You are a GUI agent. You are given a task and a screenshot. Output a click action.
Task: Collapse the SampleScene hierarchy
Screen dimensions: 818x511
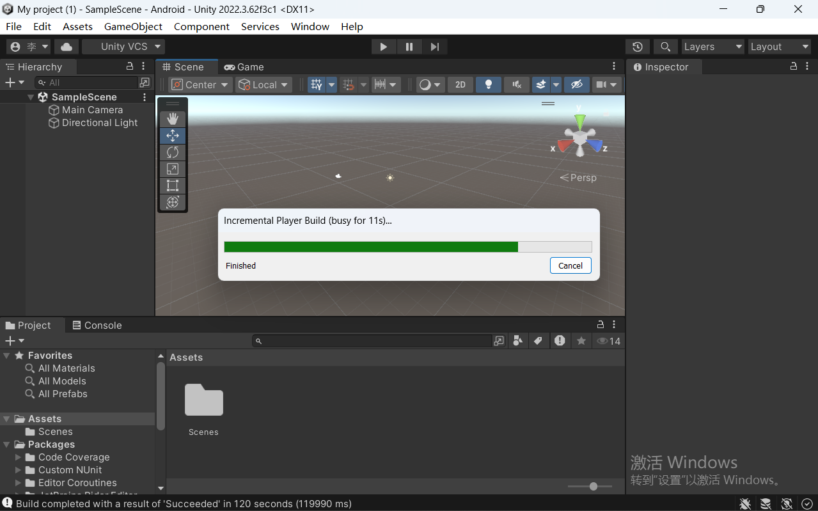[x=31, y=97]
